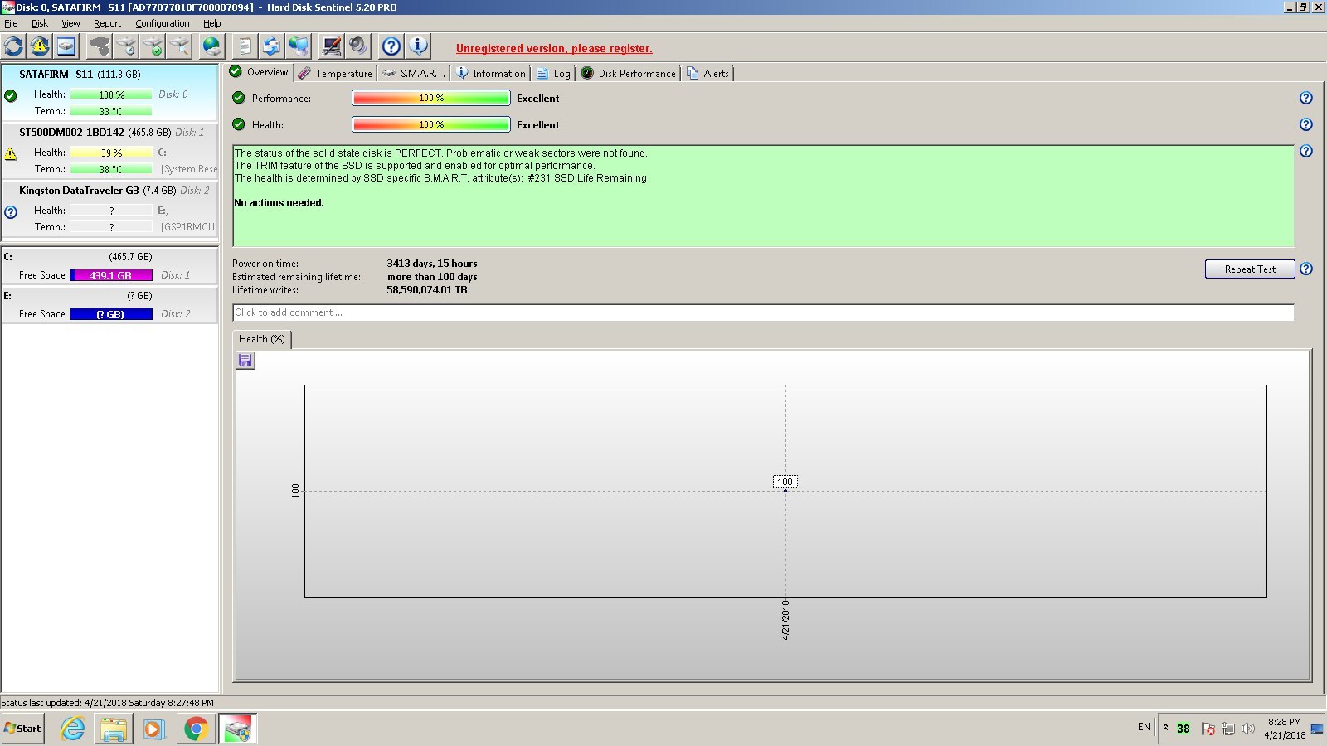Click Repeat Test button
The width and height of the screenshot is (1327, 746).
pos(1250,269)
